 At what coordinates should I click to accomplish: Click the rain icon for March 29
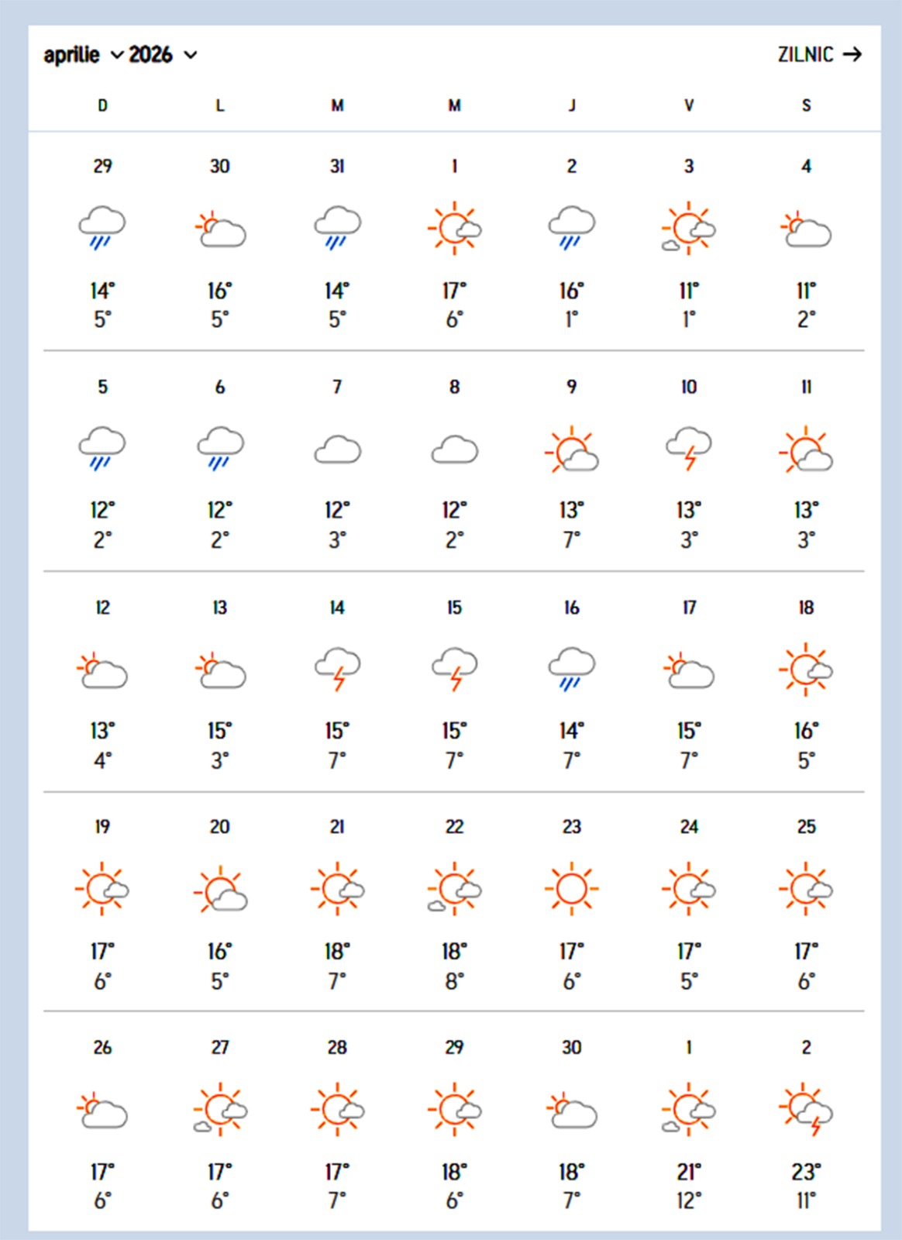point(102,229)
